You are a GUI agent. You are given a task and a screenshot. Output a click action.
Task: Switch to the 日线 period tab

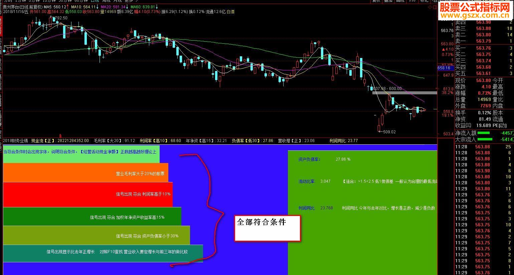coord(95,1)
